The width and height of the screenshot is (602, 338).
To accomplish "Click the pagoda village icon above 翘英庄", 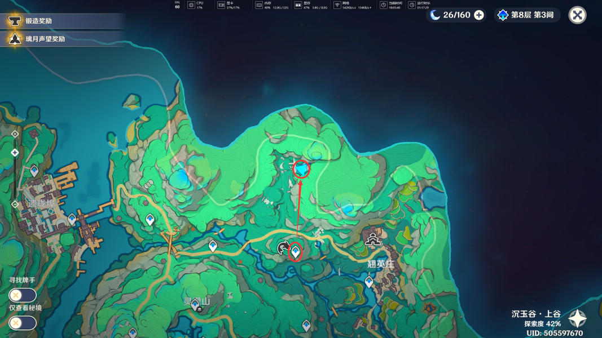I will coord(372,239).
